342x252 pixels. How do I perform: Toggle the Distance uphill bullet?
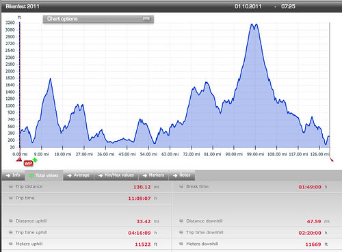10,220
